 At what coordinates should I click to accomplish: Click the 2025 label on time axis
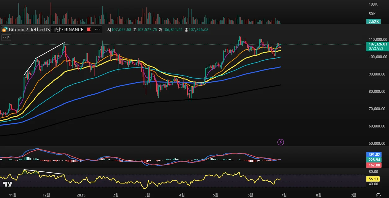tap(81, 195)
